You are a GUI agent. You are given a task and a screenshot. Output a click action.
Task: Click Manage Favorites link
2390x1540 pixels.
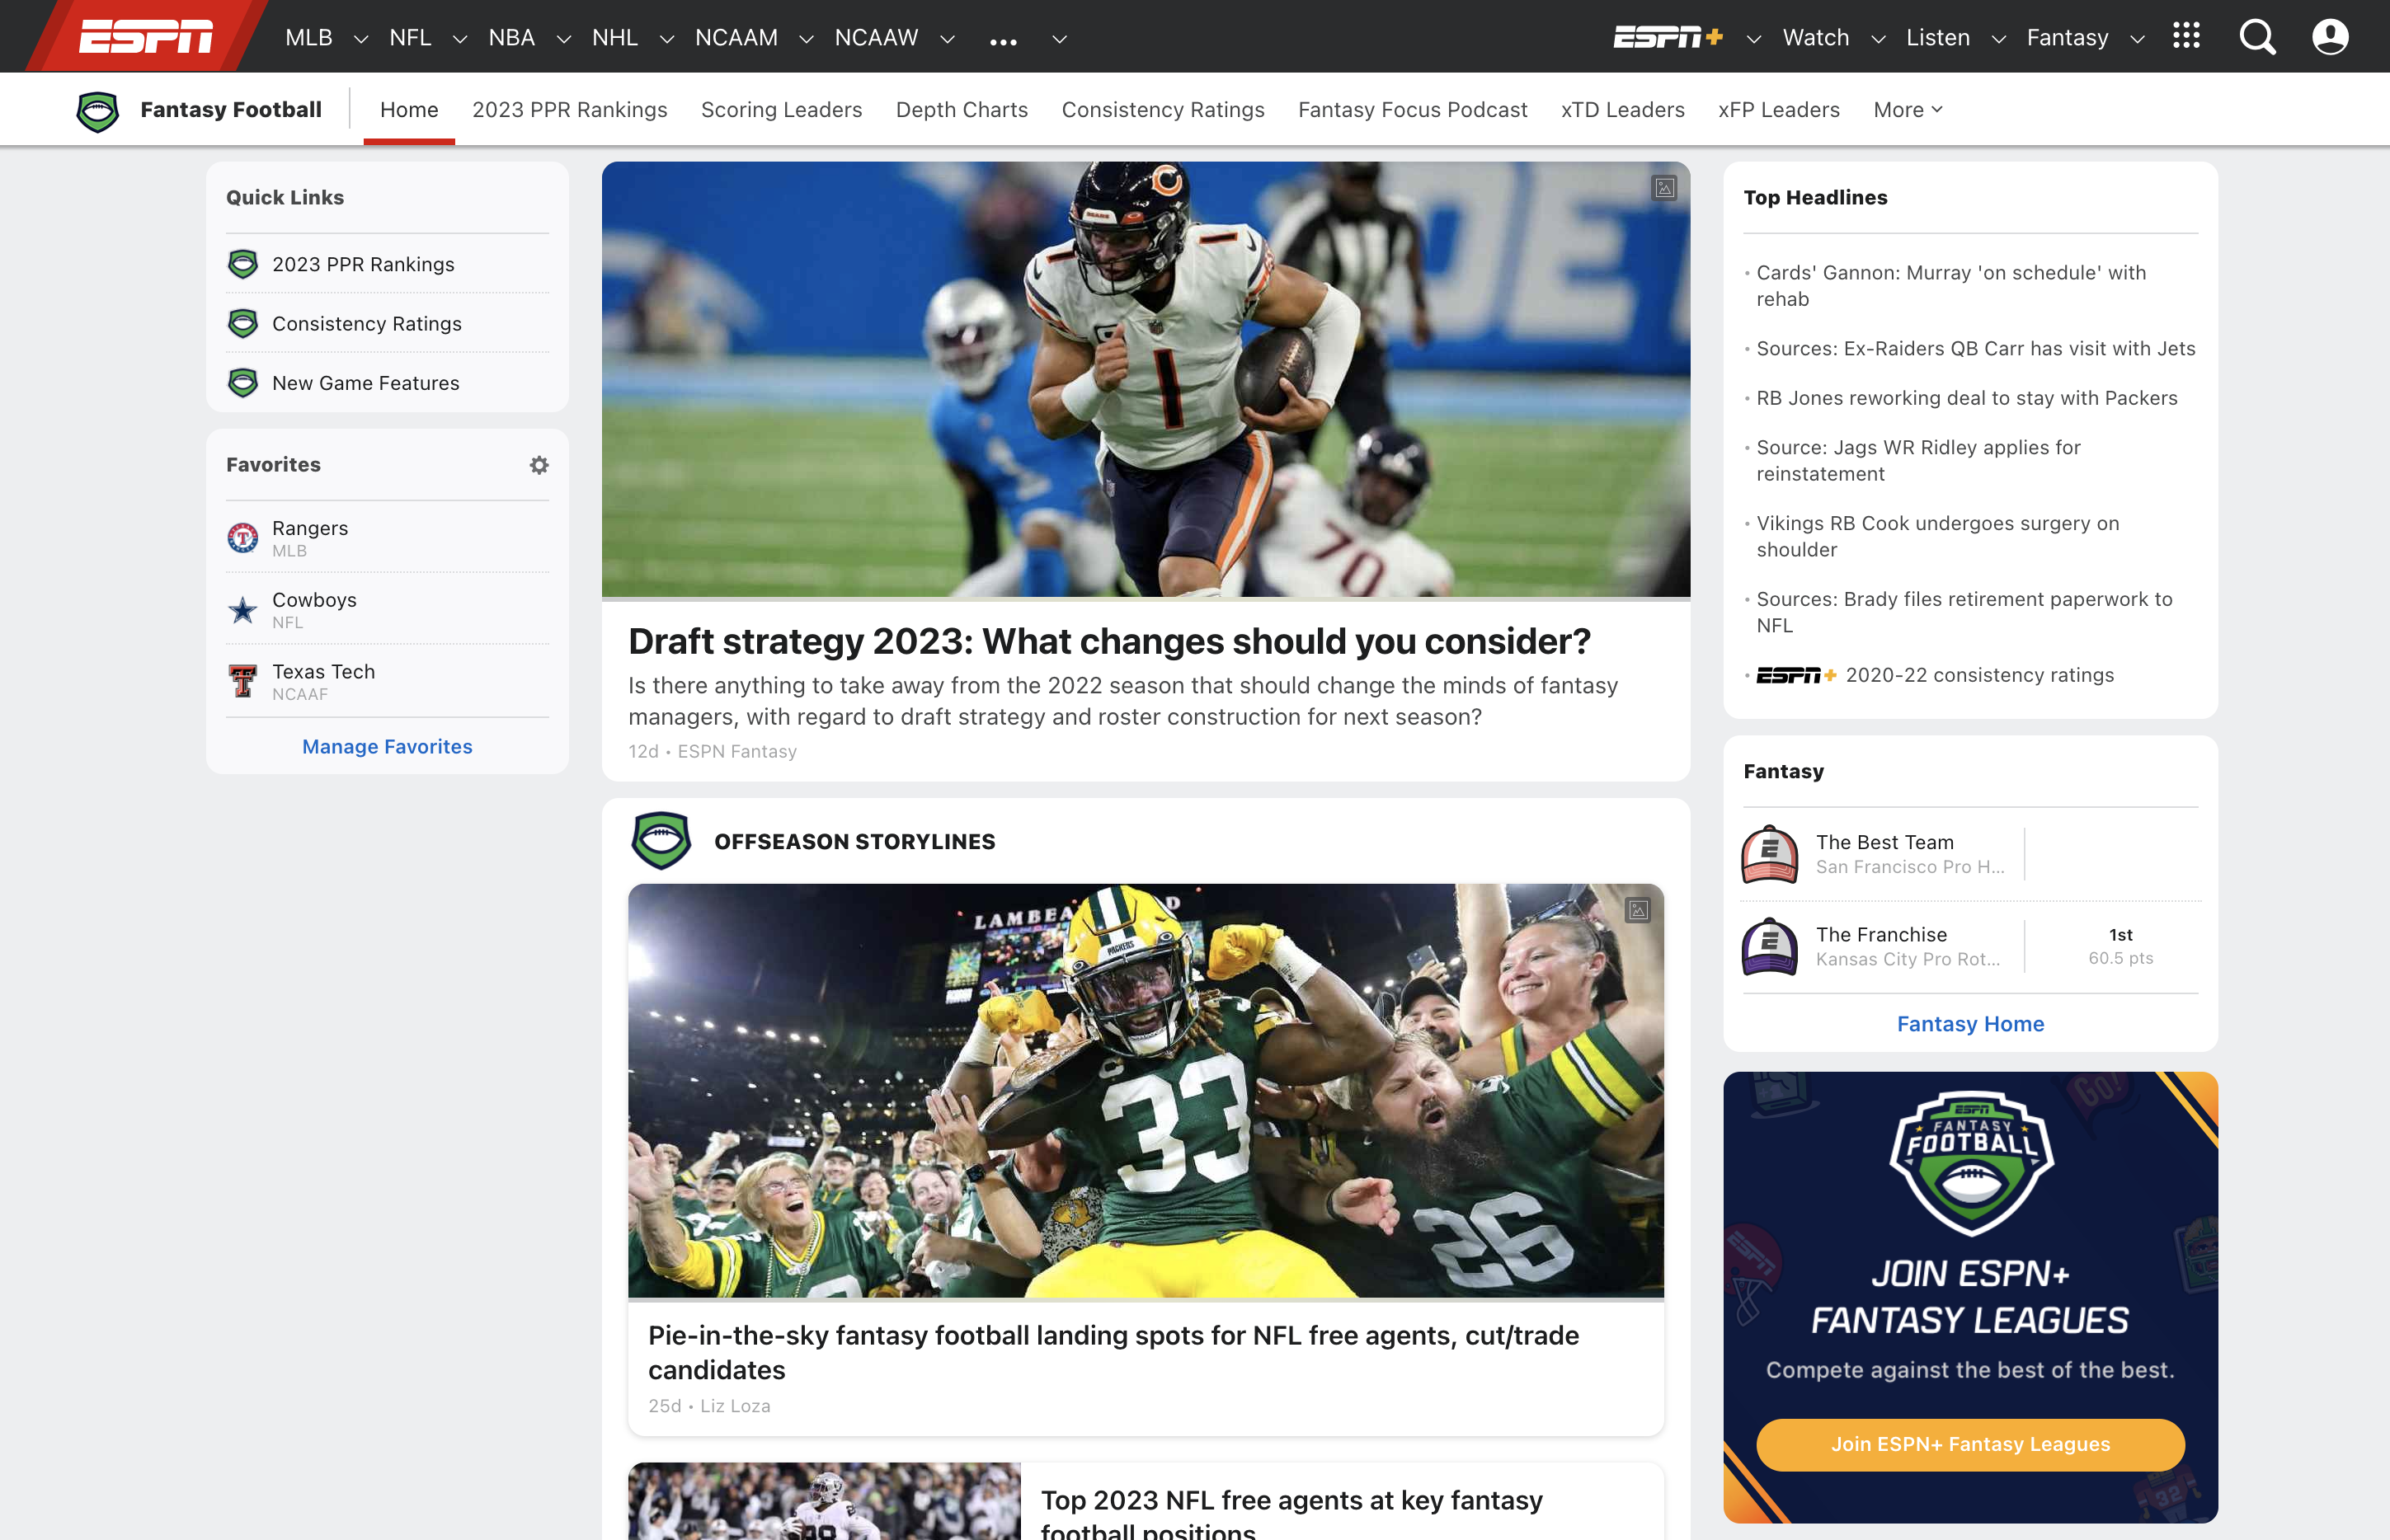pos(387,747)
